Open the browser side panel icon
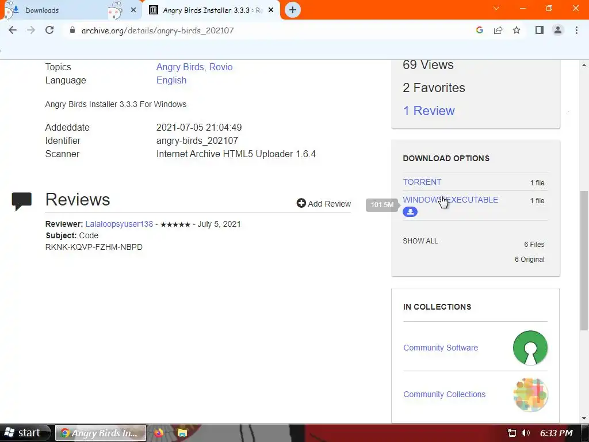This screenshot has height=442, width=589. 540,30
